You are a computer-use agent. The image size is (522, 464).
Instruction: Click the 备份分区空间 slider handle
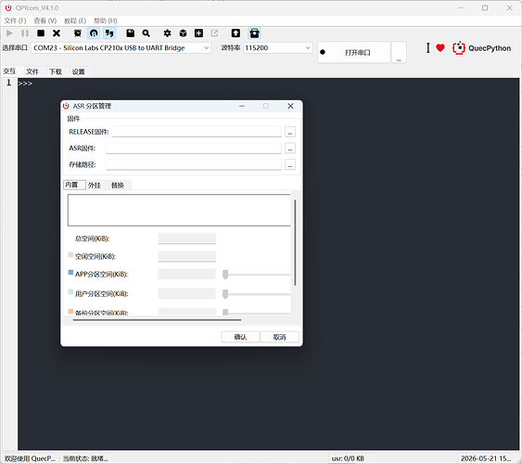click(225, 312)
